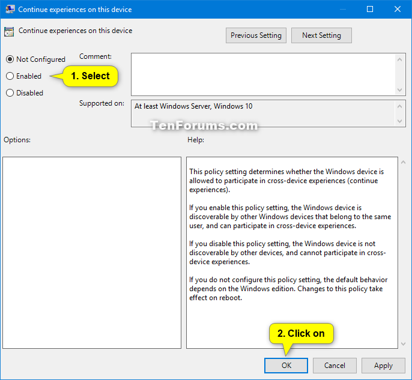Click the policy setting icon beside heading
This screenshot has width=412, height=380.
tap(9, 32)
